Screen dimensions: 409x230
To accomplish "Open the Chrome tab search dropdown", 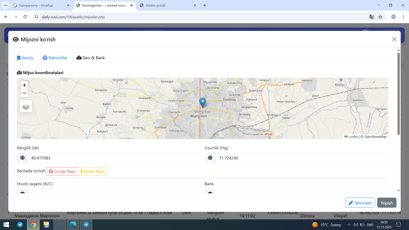I will (5, 5).
